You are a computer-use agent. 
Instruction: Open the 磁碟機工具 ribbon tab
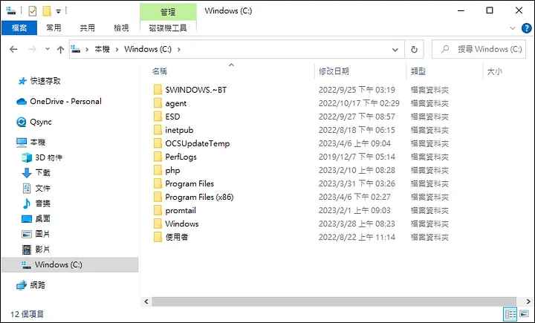coord(168,28)
